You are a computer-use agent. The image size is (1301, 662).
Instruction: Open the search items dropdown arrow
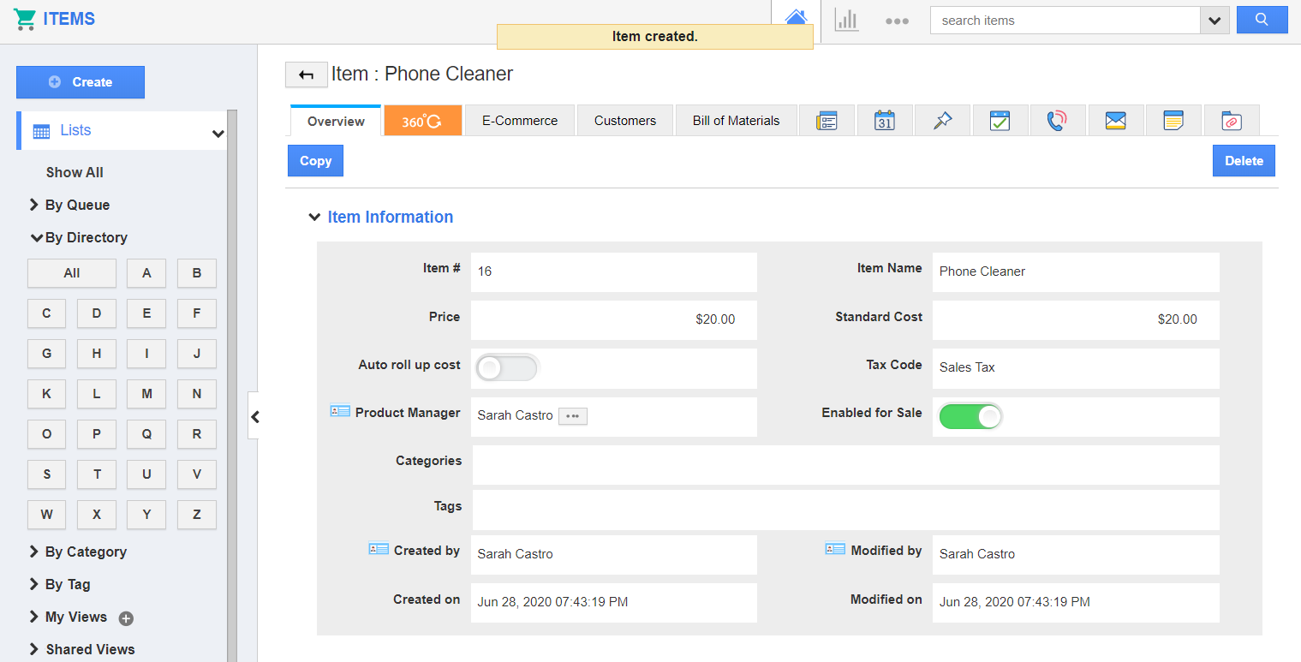pyautogui.click(x=1214, y=21)
